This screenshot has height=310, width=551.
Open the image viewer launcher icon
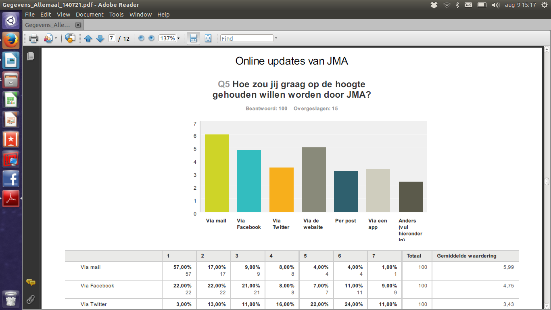11,60
